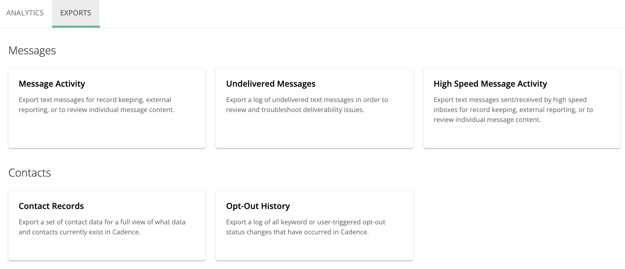Image resolution: width=625 pixels, height=269 pixels.
Task: Choose the High Speed Message Activity export
Action: [x=521, y=135]
